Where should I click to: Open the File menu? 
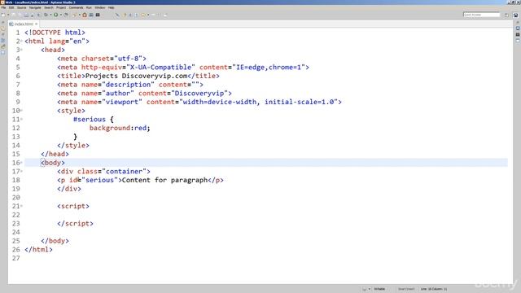[x=3, y=7]
